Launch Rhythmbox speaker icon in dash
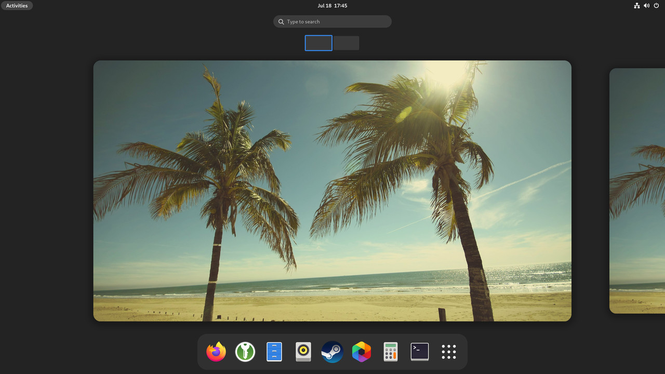The image size is (665, 374). [x=303, y=352]
